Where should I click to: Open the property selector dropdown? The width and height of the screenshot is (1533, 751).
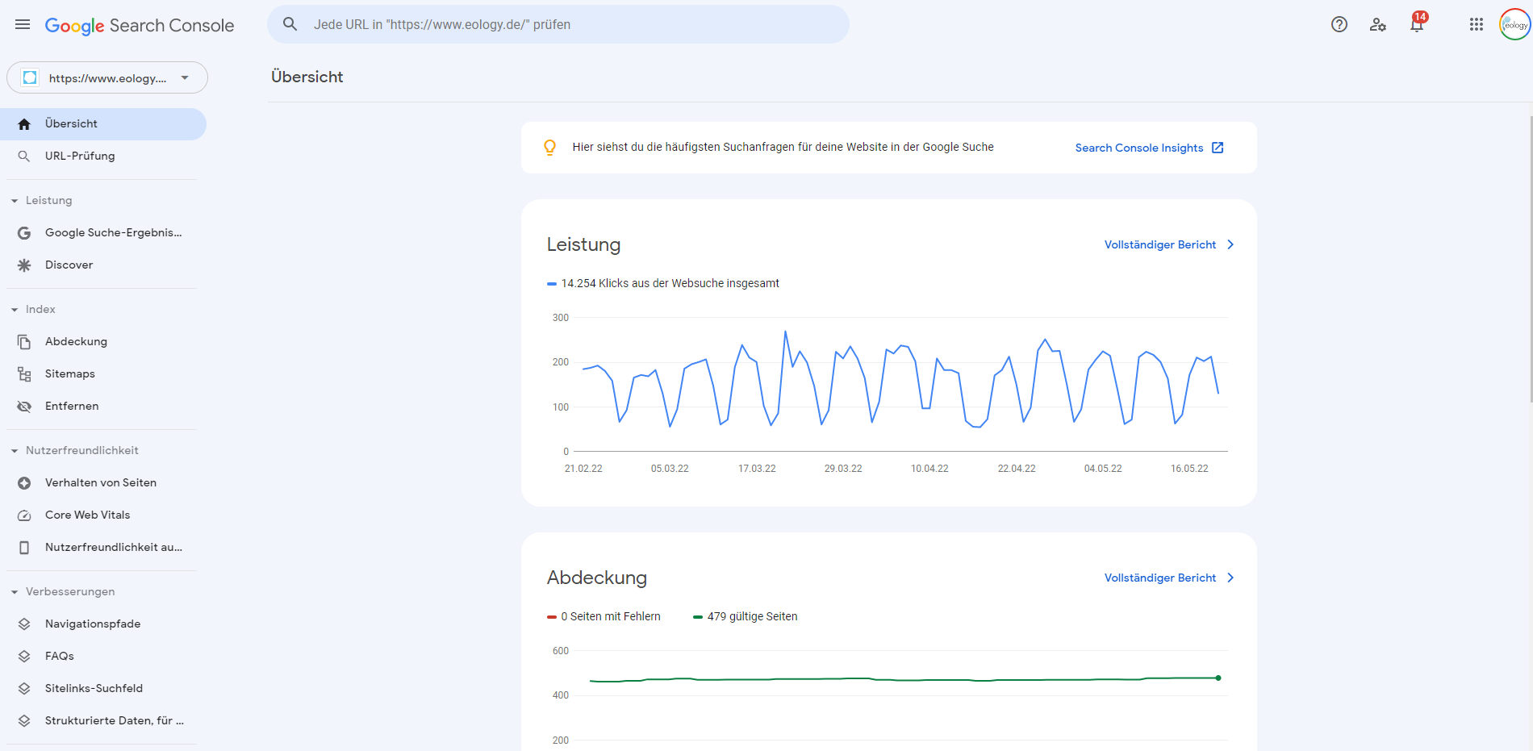pyautogui.click(x=107, y=77)
